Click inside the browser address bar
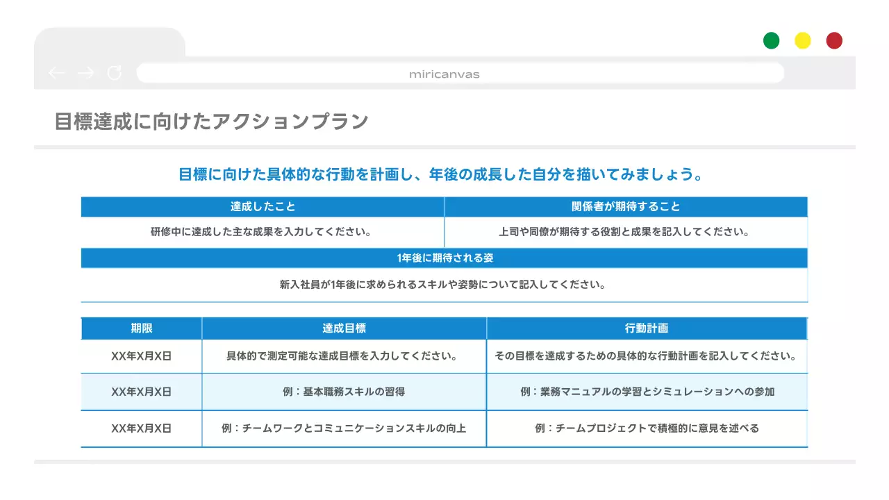The image size is (889, 500). (x=460, y=73)
